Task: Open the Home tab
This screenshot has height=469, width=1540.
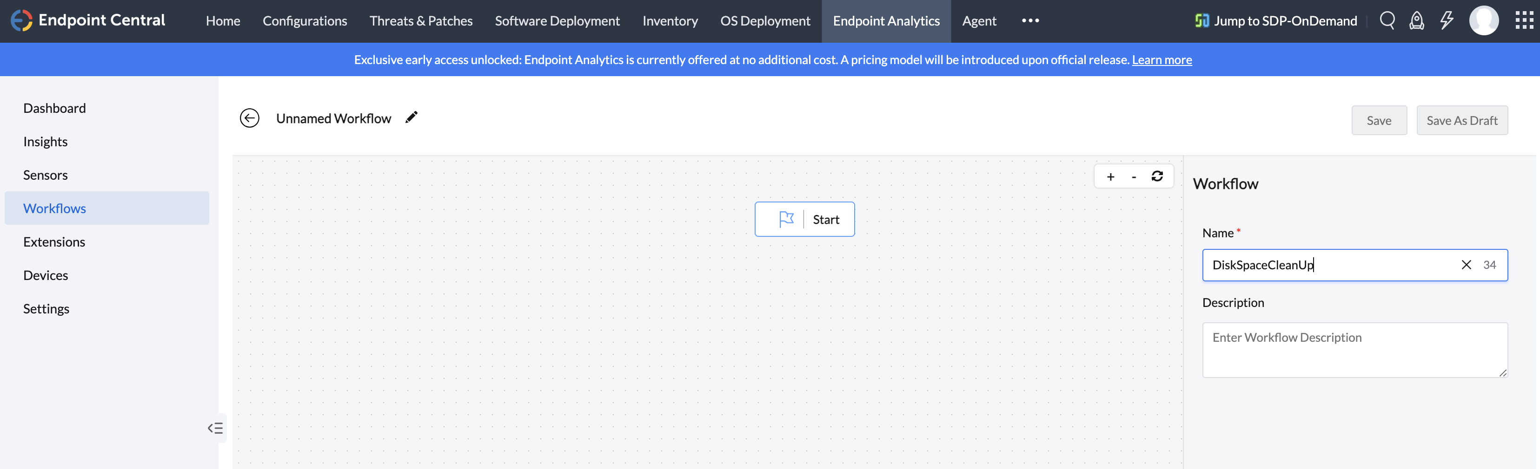Action: point(223,21)
